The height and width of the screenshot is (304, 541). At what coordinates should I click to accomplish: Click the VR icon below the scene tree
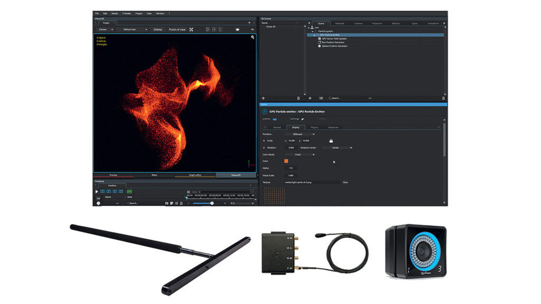point(321,98)
